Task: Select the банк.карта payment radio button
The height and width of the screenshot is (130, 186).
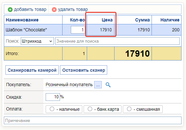Action: point(90,109)
